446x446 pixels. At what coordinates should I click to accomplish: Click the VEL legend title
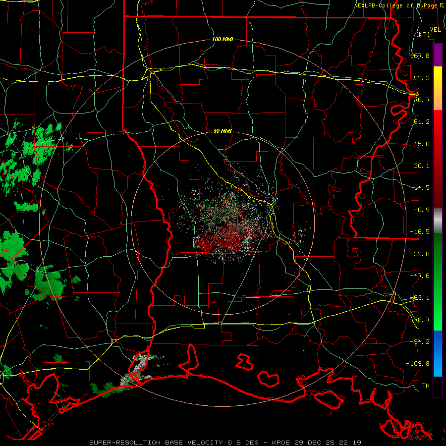[435, 30]
